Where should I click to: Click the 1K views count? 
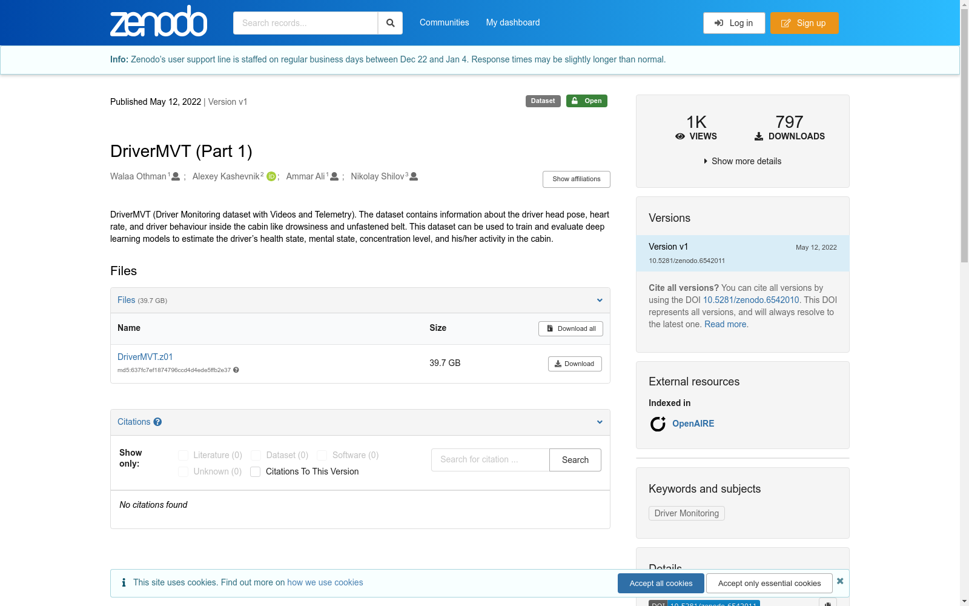point(696,122)
